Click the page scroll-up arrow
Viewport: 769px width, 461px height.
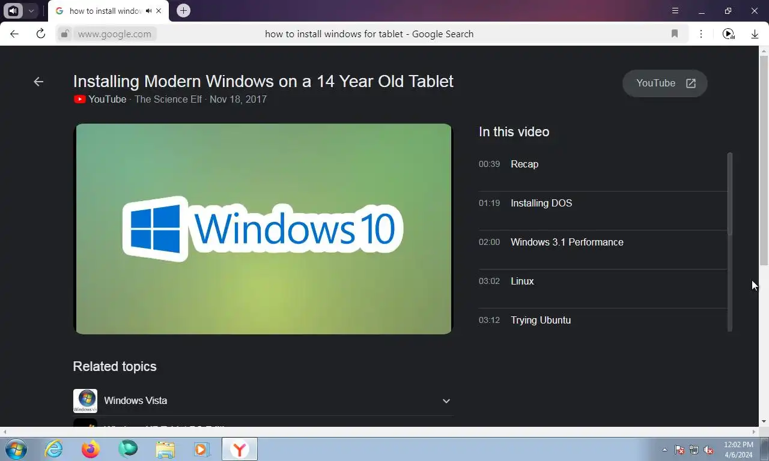[x=764, y=50]
